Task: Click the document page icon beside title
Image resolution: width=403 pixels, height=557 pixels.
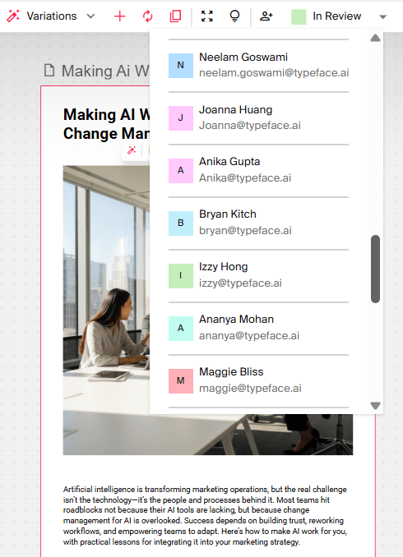Action: click(x=49, y=71)
